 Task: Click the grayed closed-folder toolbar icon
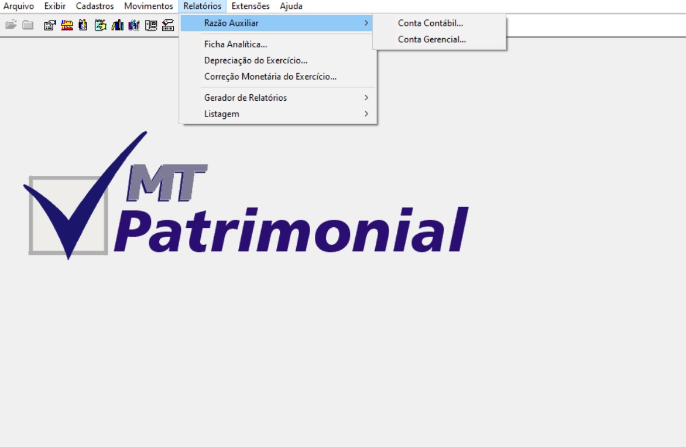28,25
